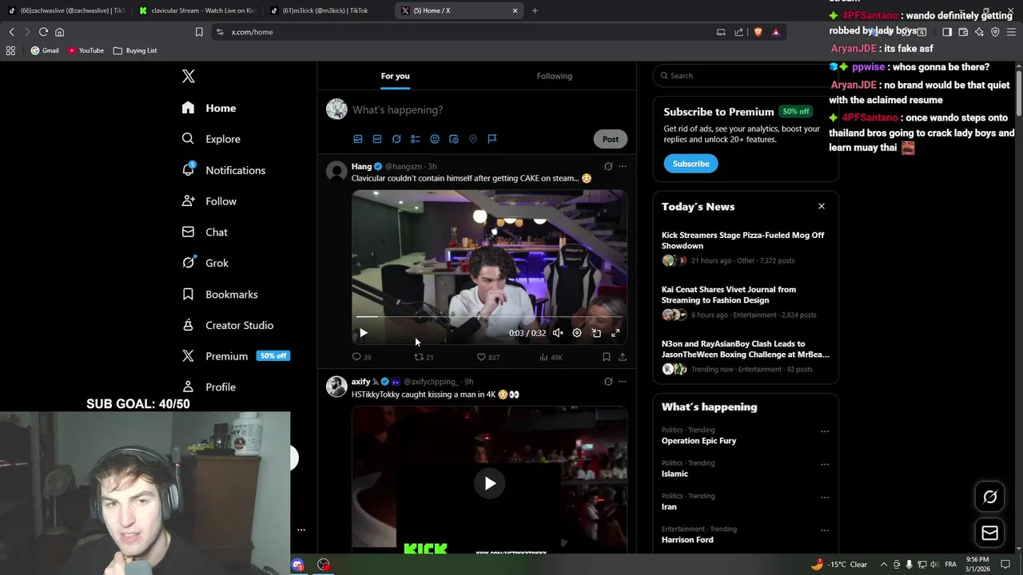This screenshot has width=1023, height=575.
Task: Open the Follow sidebar item
Action: 209,201
